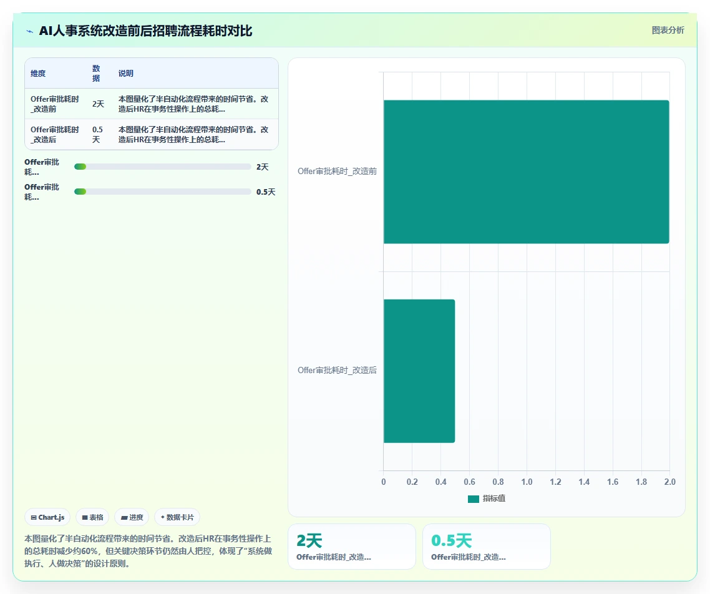The height and width of the screenshot is (594, 710).
Task: Select the 进度 tag chip
Action: tap(132, 517)
